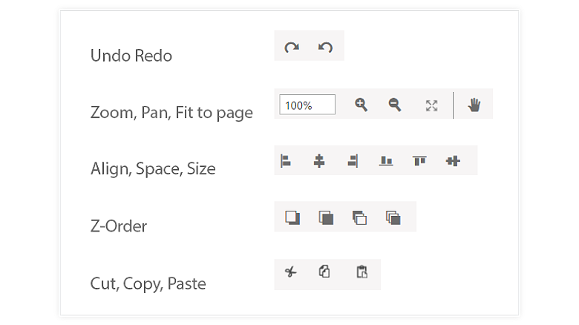
Task: Align selected objects to the top
Action: 419,160
